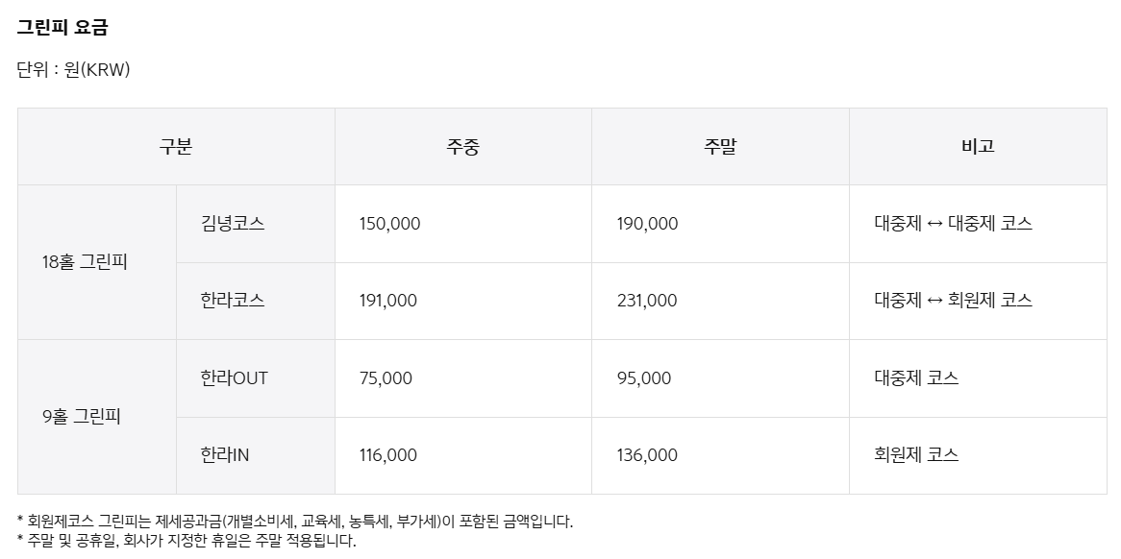The width and height of the screenshot is (1121, 559).
Task: Click the 191,000 price cell
Action: [x=463, y=301]
